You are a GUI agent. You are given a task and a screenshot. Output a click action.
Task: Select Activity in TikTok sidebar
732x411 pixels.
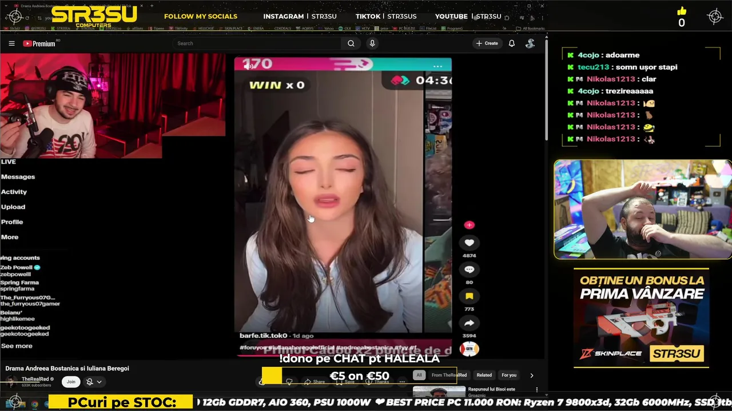click(x=14, y=192)
